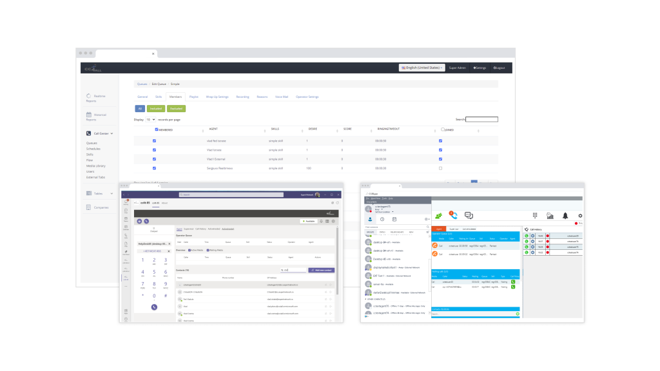Click the Skype contacts person icon

[x=370, y=219]
